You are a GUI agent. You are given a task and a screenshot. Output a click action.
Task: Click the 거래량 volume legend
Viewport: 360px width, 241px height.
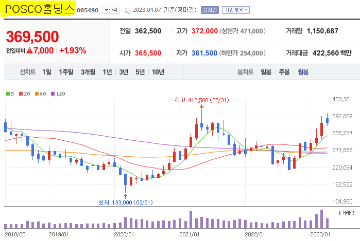point(347,213)
